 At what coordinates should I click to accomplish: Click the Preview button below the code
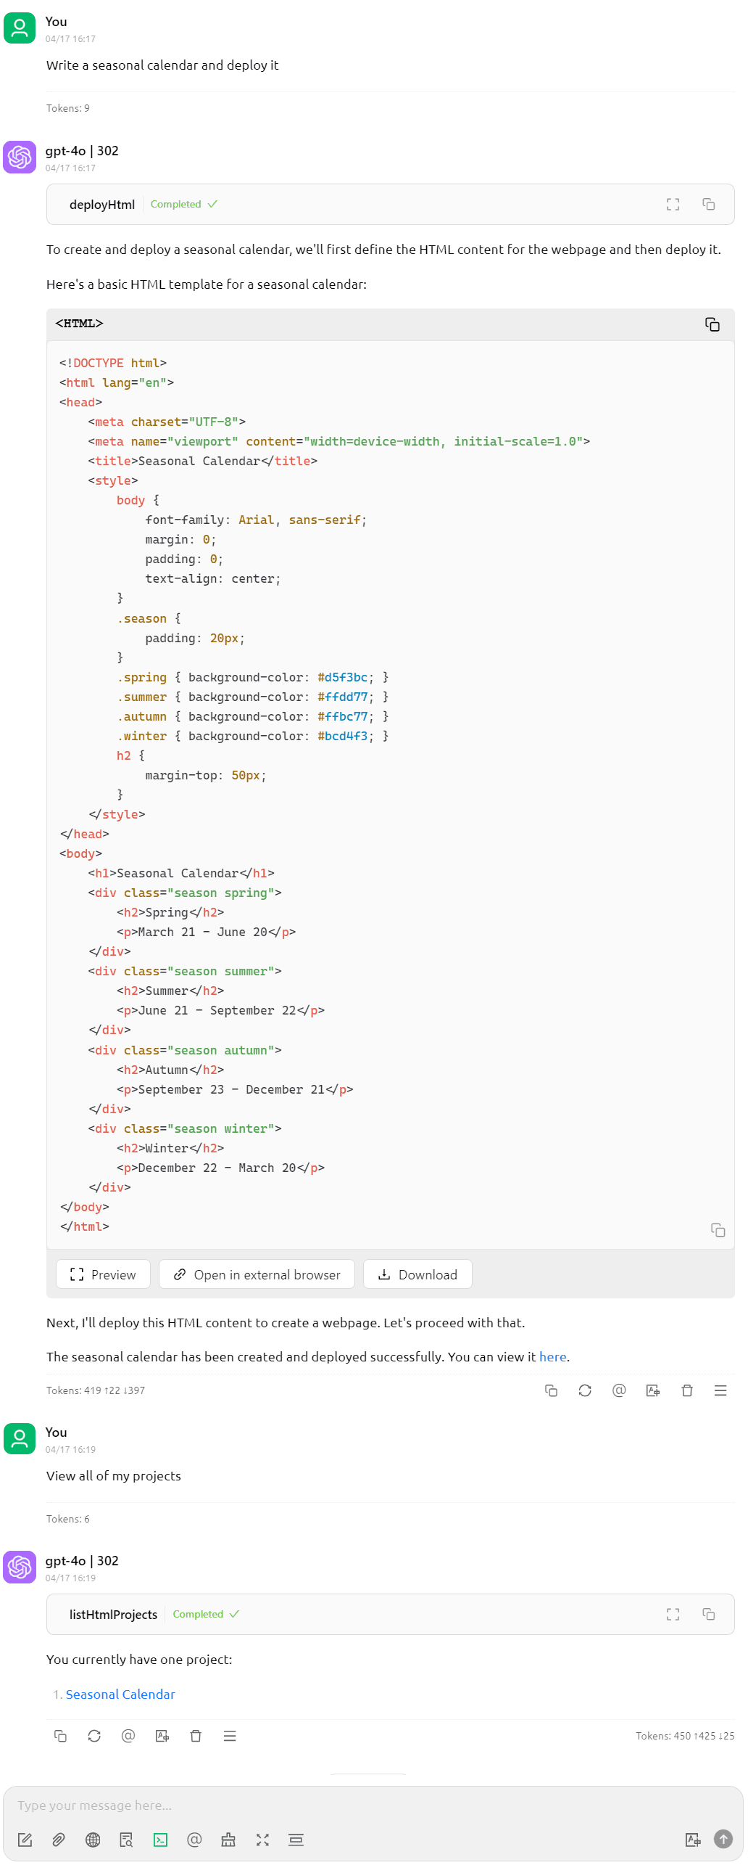click(x=103, y=1274)
